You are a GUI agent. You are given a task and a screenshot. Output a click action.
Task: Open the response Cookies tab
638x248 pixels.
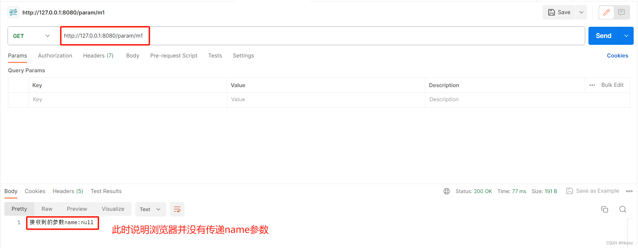(x=35, y=191)
